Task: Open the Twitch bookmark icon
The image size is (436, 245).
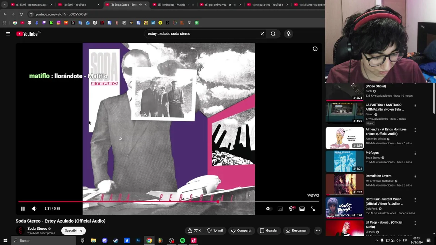Action: 44,23
